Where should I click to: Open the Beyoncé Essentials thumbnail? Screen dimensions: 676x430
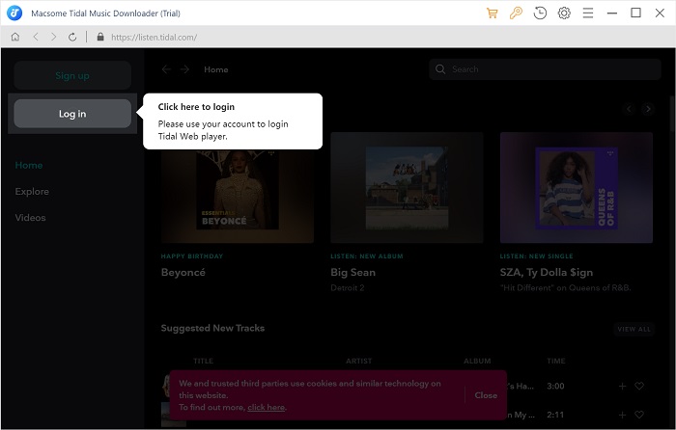pyautogui.click(x=238, y=188)
